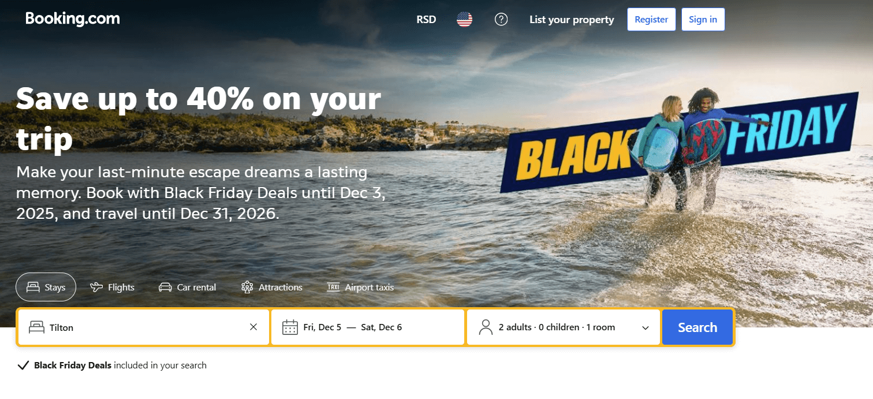Viewport: 873px width, 399px height.
Task: Open the help question mark icon
Action: click(x=501, y=20)
